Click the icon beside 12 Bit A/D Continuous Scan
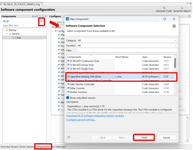The height and width of the screenshot is (150, 193). click(x=68, y=61)
